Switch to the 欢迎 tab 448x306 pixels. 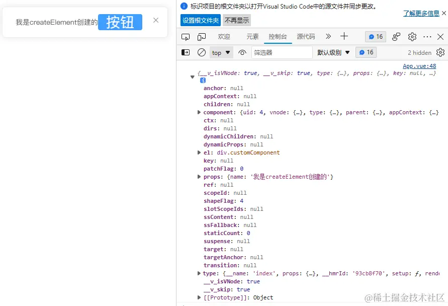coord(224,37)
